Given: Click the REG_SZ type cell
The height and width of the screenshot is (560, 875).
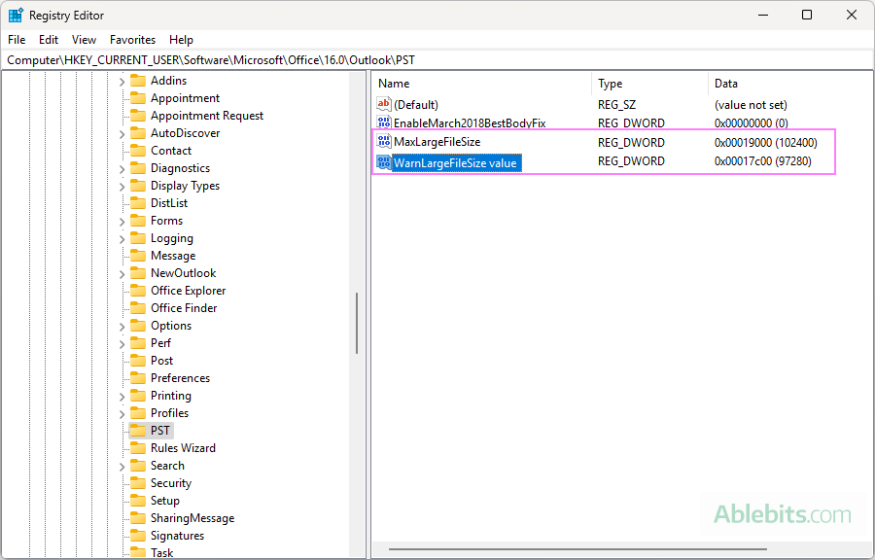Looking at the screenshot, I should 616,105.
